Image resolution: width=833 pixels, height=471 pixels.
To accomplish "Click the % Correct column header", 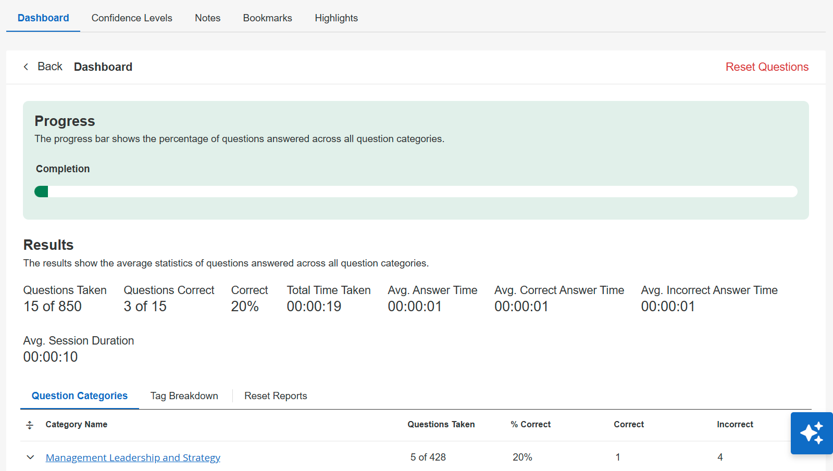I will (x=530, y=425).
